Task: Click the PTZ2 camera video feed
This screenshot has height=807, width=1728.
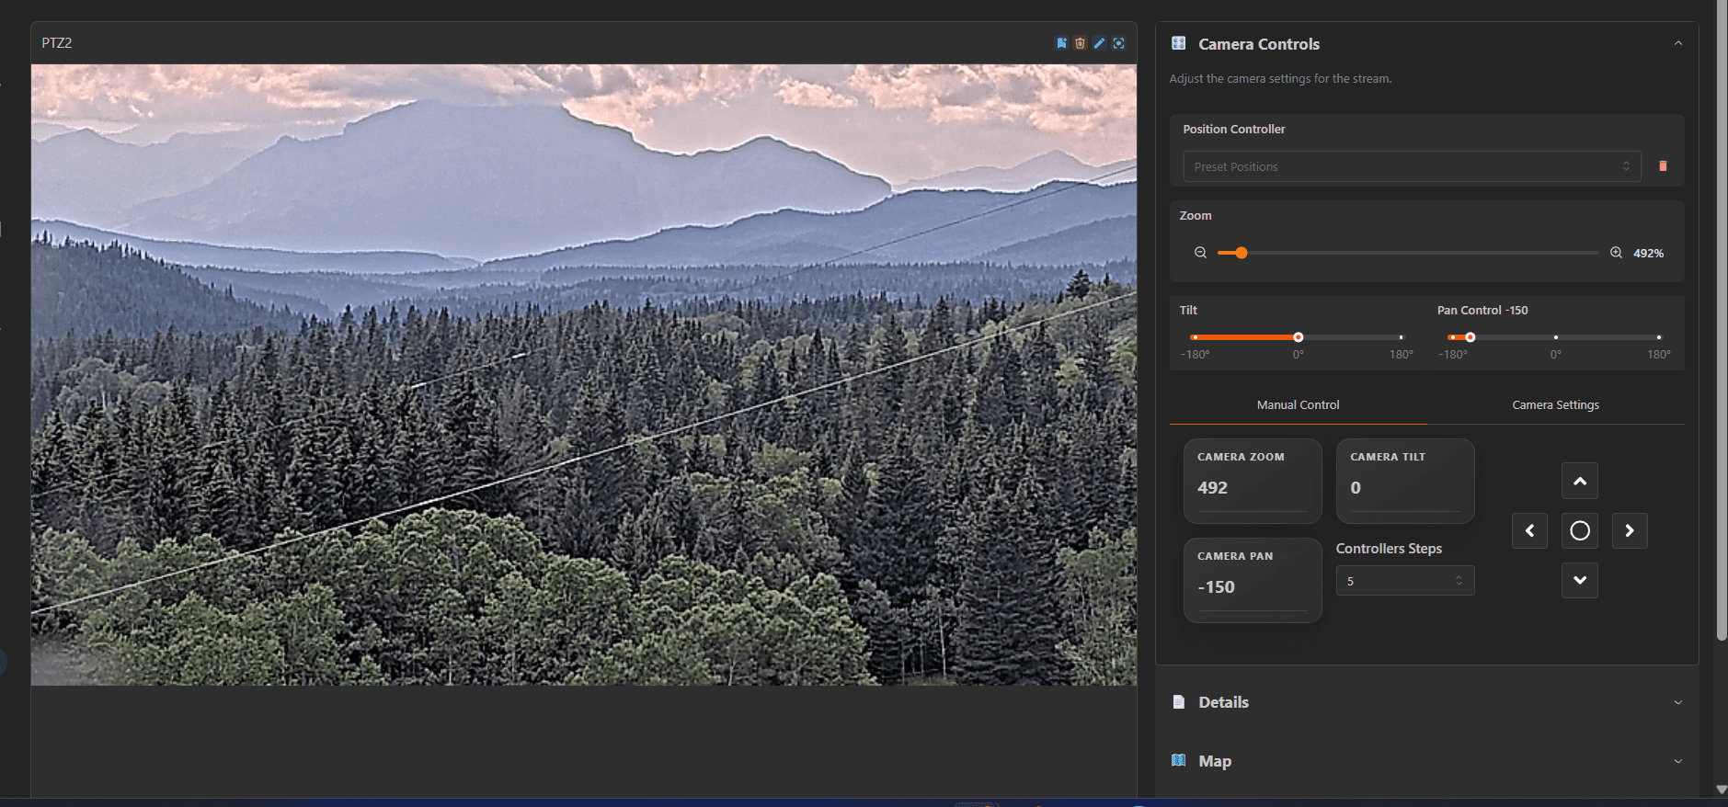Action: click(584, 374)
